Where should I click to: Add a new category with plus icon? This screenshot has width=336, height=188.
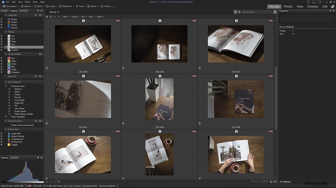point(36,15)
